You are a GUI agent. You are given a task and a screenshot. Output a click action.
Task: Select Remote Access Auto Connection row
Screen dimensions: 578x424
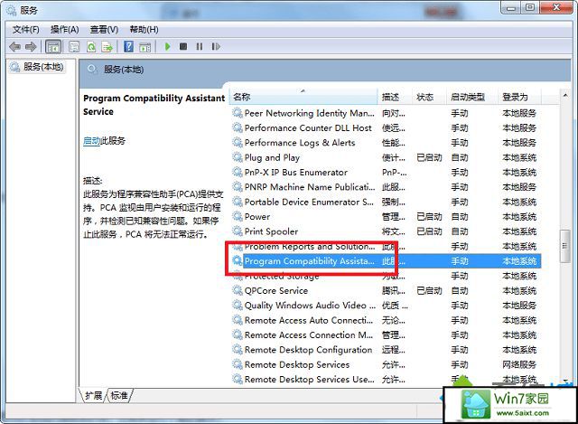(386, 320)
